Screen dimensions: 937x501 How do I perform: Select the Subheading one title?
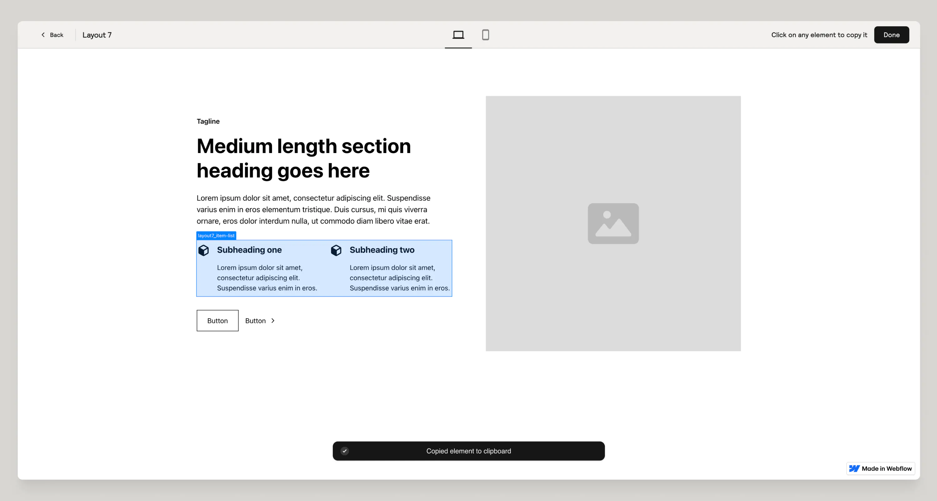(249, 250)
